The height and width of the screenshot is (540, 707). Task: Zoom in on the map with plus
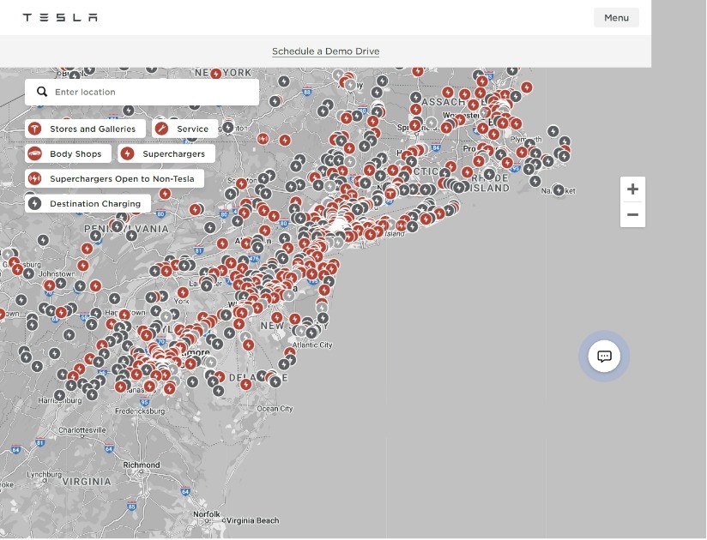coord(632,189)
